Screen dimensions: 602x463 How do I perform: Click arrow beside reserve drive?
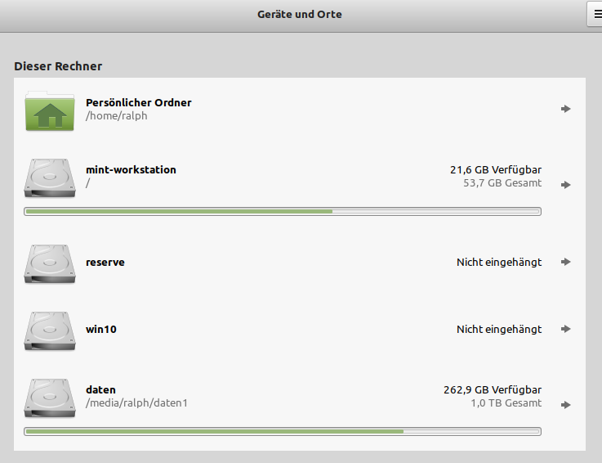[565, 262]
